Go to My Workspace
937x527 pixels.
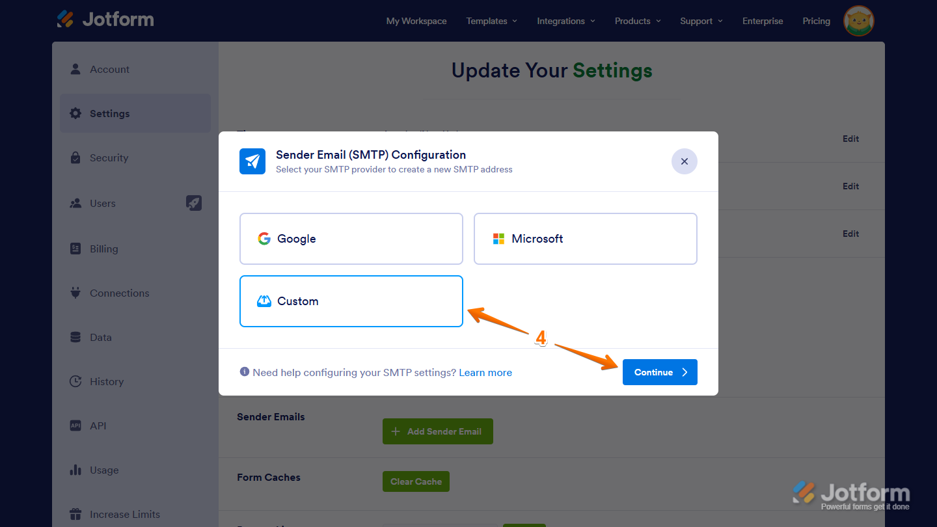[416, 21]
